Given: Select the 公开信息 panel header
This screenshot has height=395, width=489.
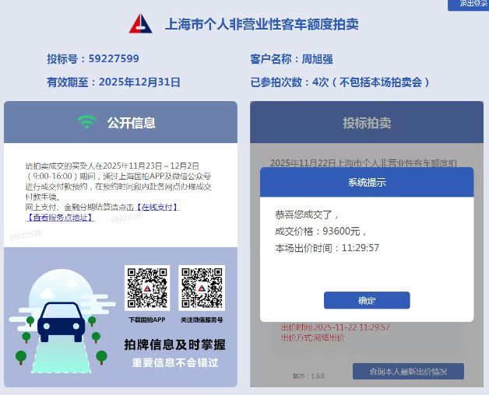Looking at the screenshot, I should pos(121,122).
